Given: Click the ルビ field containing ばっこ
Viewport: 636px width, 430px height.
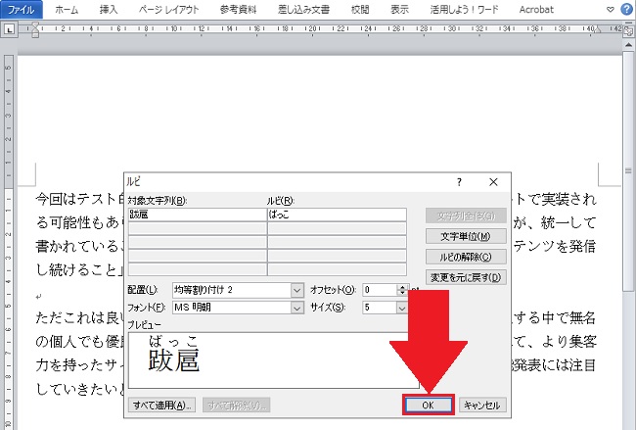Looking at the screenshot, I should coord(337,215).
